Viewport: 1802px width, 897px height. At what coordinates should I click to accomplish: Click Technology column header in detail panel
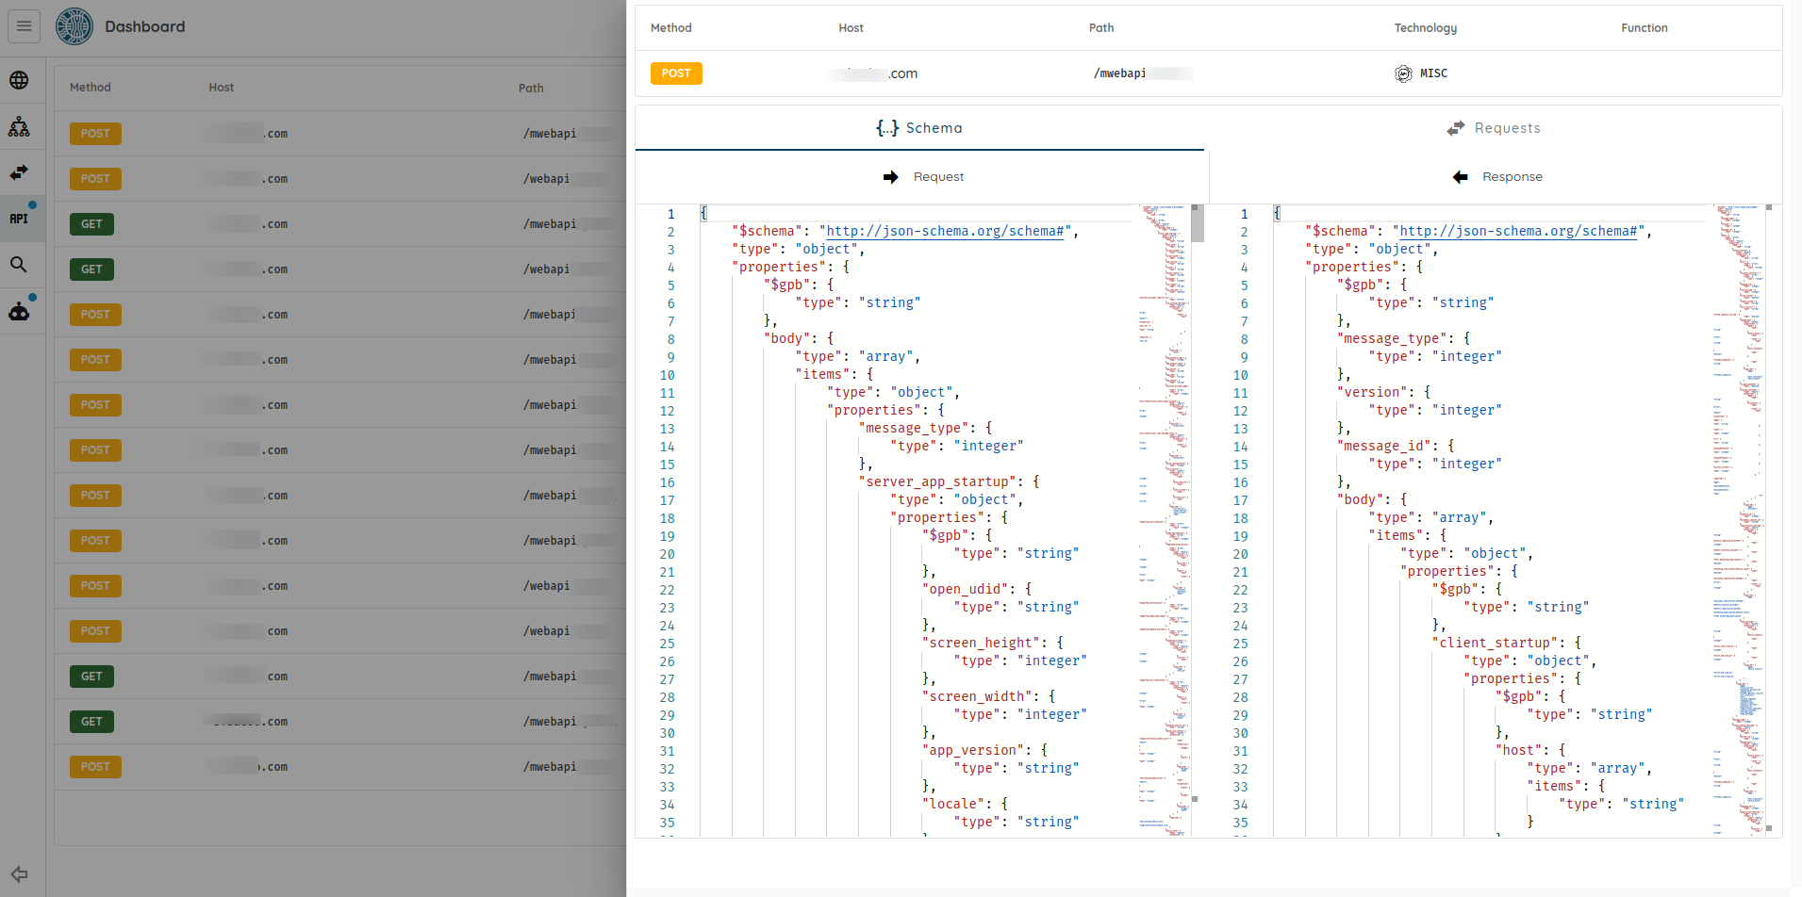pos(1426,28)
